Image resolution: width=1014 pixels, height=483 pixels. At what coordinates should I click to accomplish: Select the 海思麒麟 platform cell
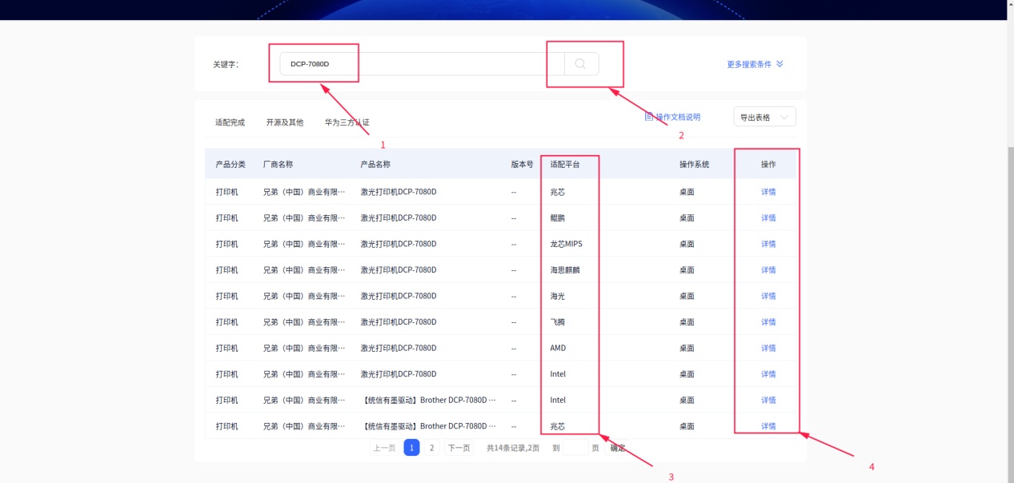[564, 269]
